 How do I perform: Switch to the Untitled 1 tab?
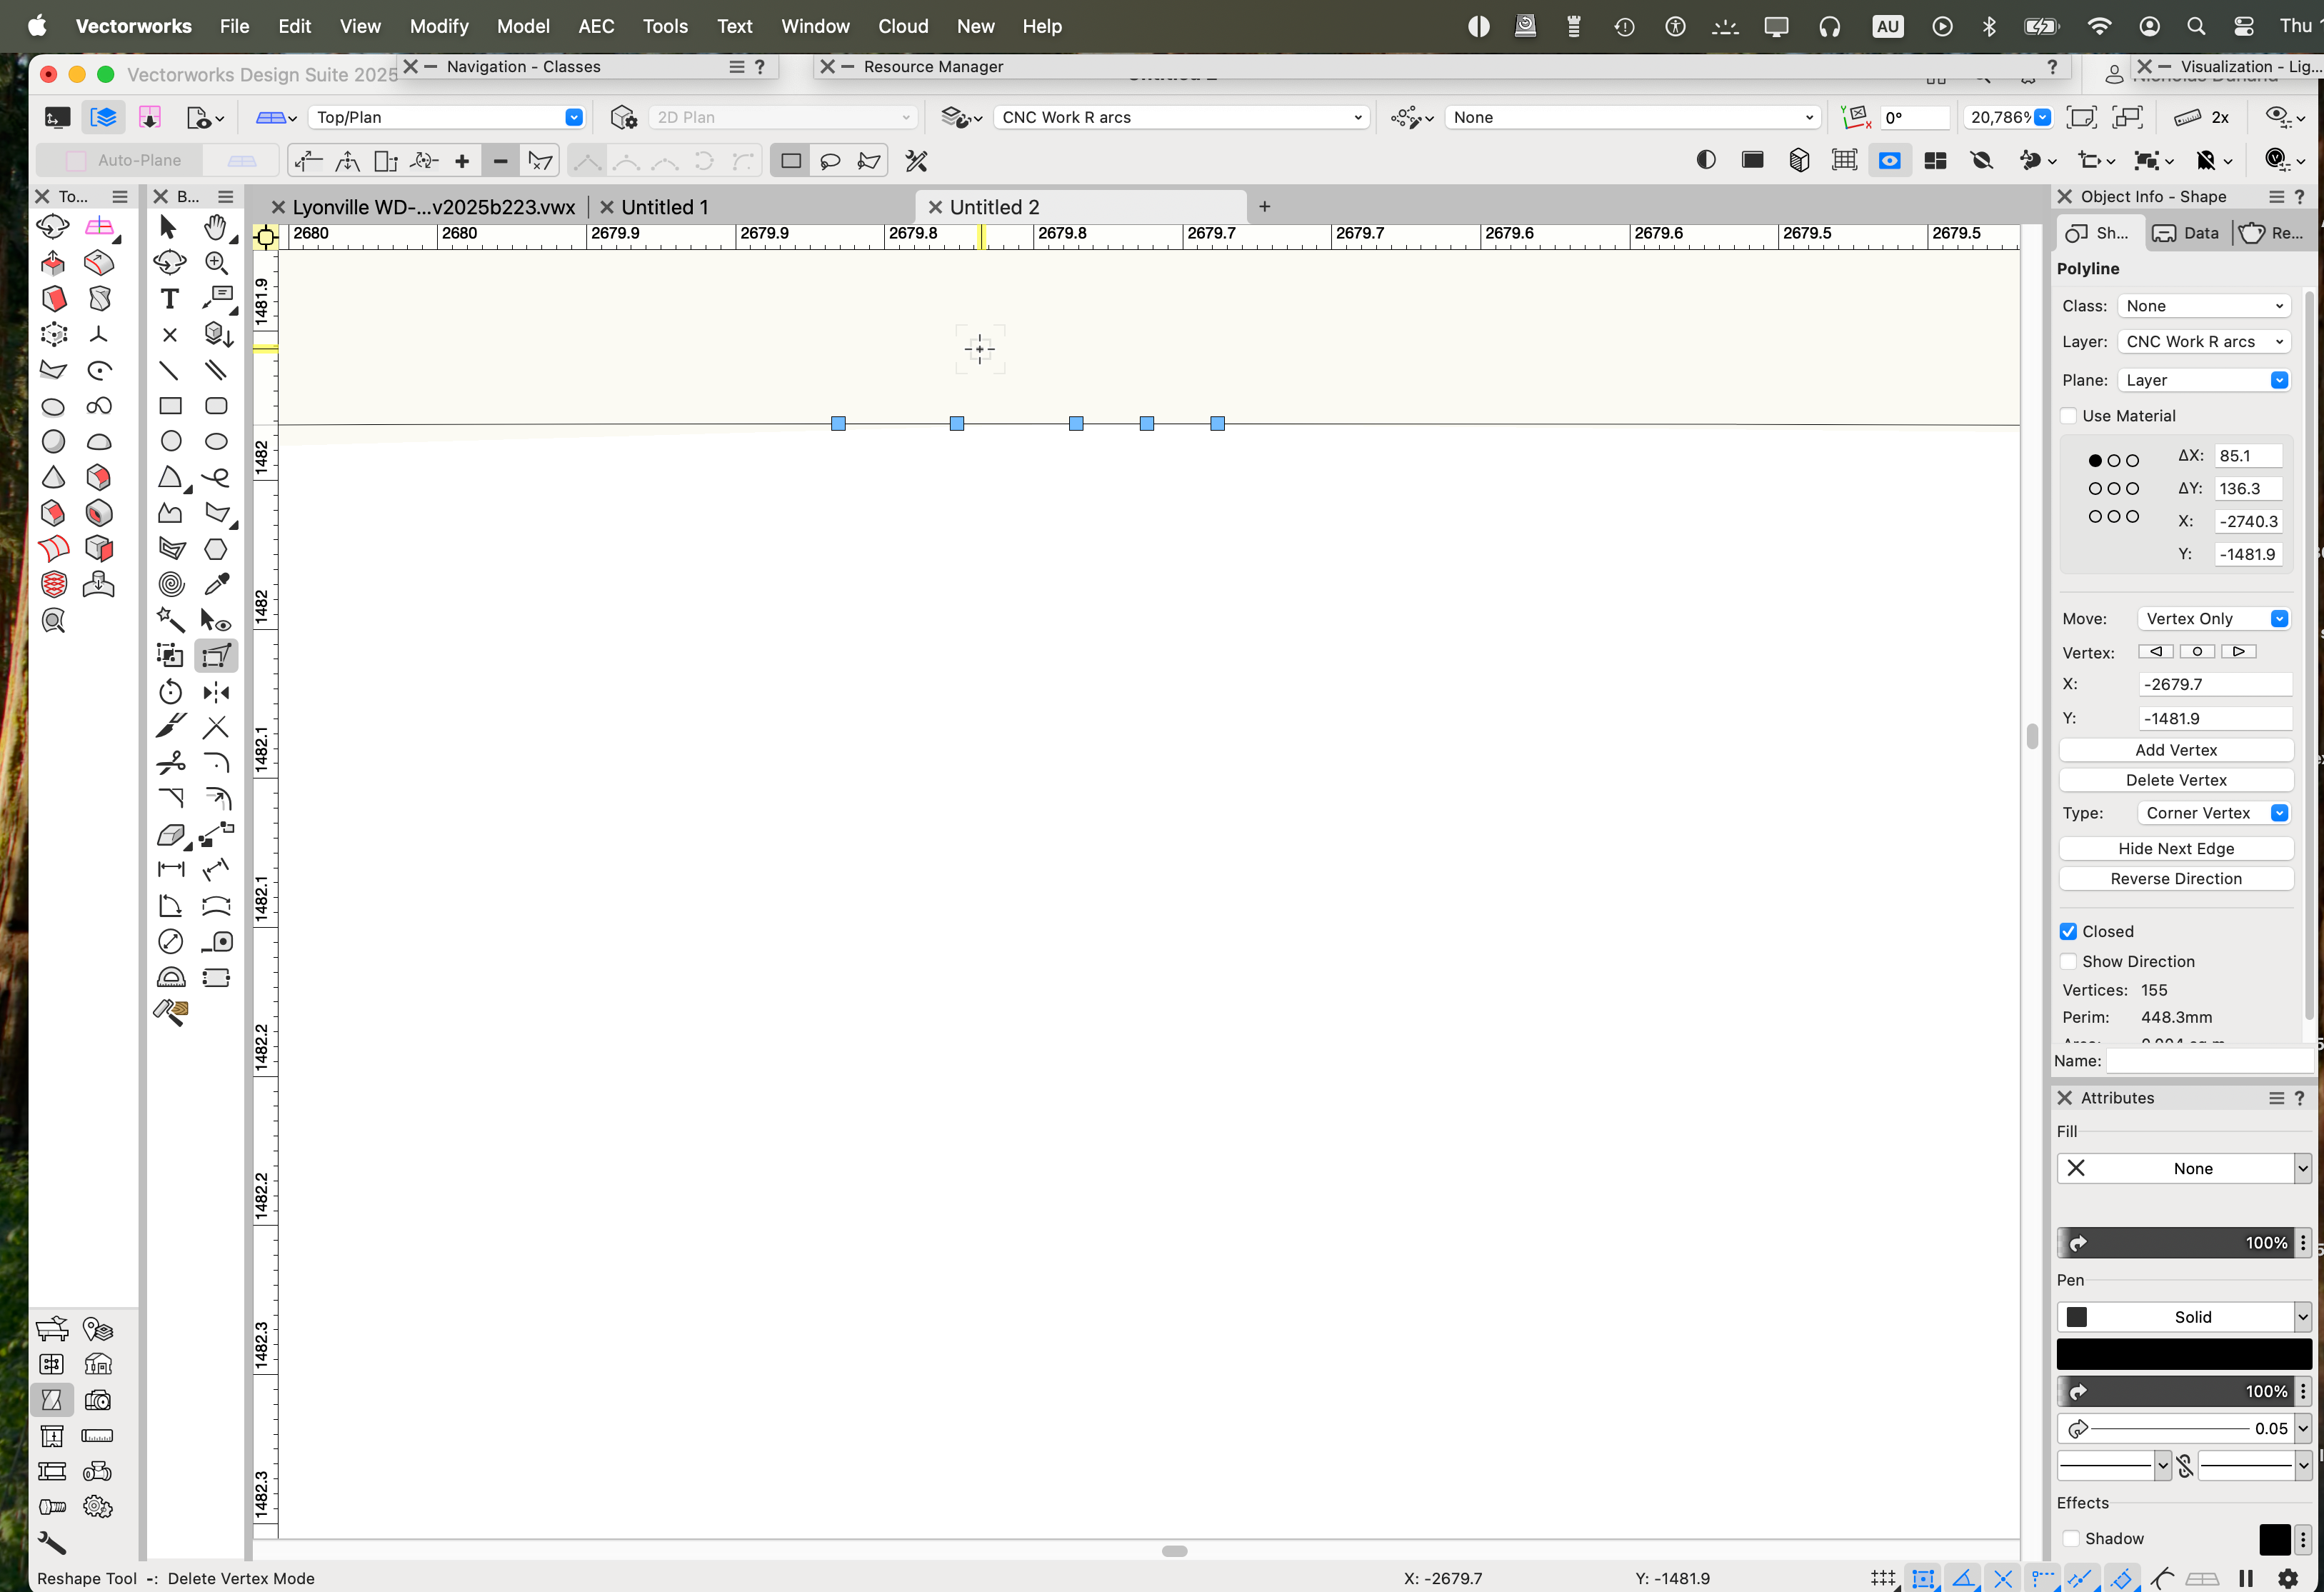[664, 207]
